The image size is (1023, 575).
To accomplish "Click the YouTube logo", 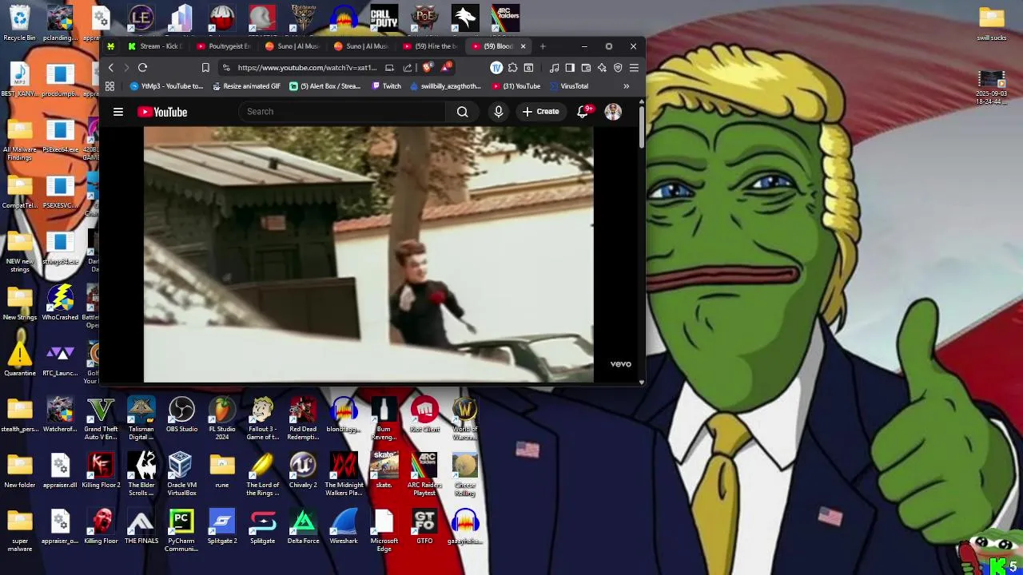I will tap(162, 112).
